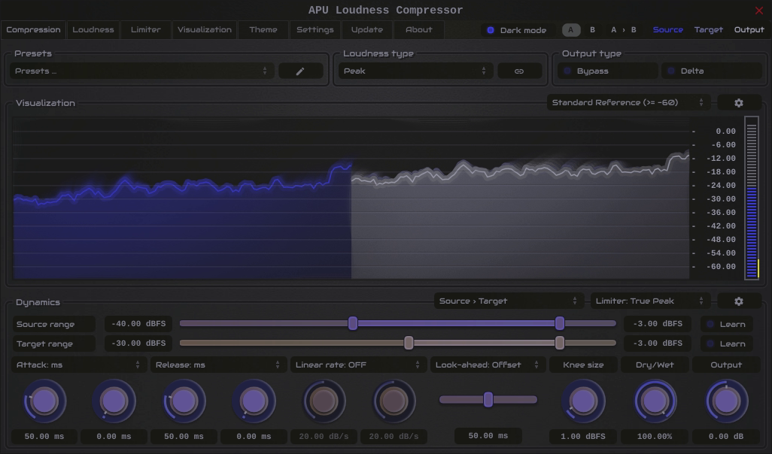The image size is (772, 454).
Task: Click the Look-ahead 50.00 ms value field
Action: coord(488,436)
